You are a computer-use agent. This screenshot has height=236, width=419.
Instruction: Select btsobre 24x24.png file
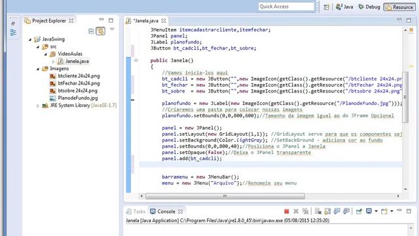tap(78, 90)
